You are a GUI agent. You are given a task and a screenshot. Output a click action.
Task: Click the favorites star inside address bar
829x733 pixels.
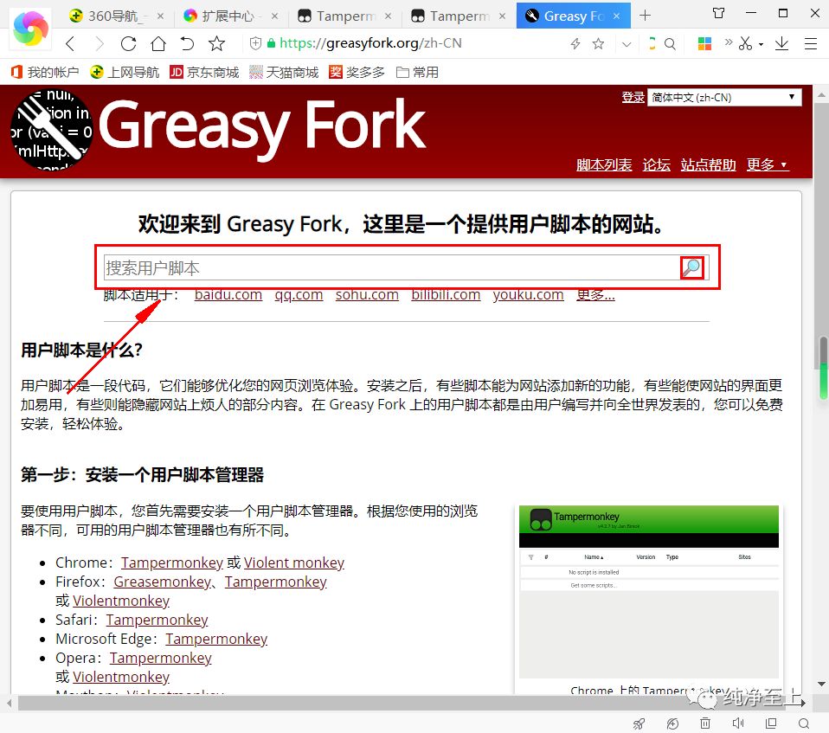tap(598, 43)
